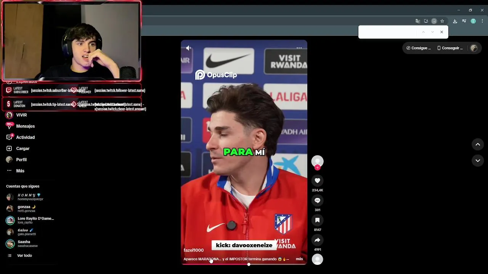Image resolution: width=488 pixels, height=274 pixels.
Task: Expand the video caption with más
Action: pos(299,259)
